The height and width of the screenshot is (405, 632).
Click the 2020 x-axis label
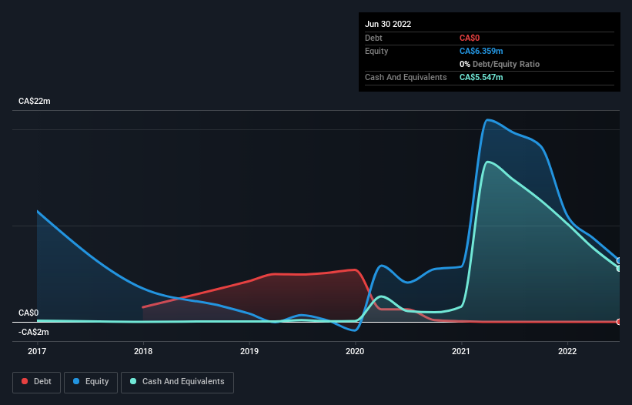click(x=355, y=351)
